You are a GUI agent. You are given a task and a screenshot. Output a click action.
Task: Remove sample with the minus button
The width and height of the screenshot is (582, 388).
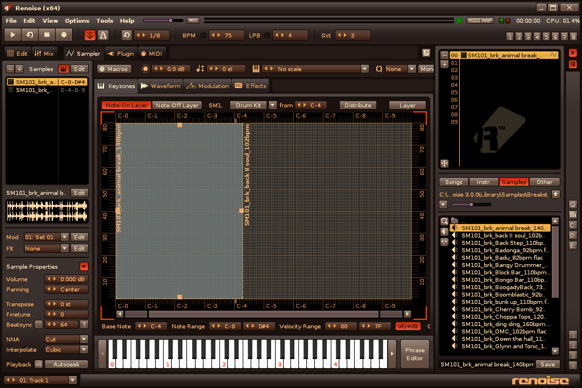point(10,69)
